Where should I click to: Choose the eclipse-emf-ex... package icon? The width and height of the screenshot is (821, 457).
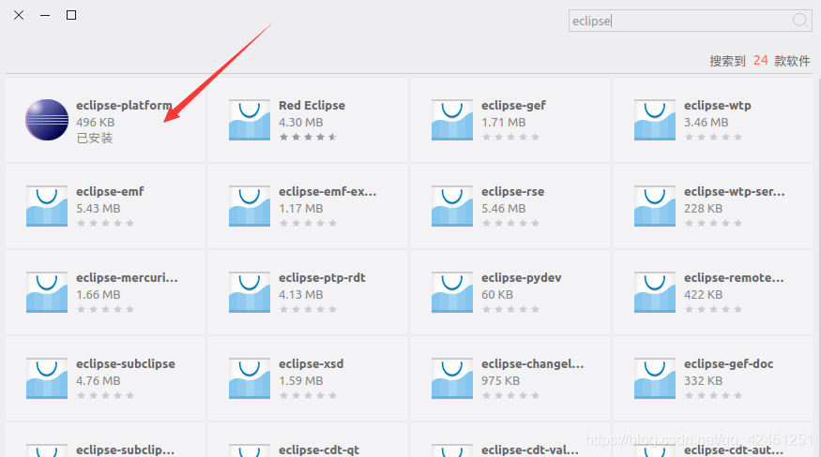[250, 206]
